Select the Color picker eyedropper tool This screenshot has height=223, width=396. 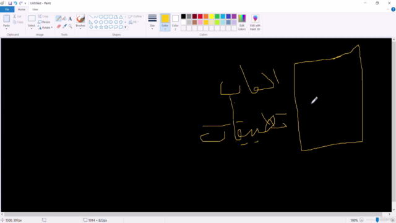click(64, 26)
